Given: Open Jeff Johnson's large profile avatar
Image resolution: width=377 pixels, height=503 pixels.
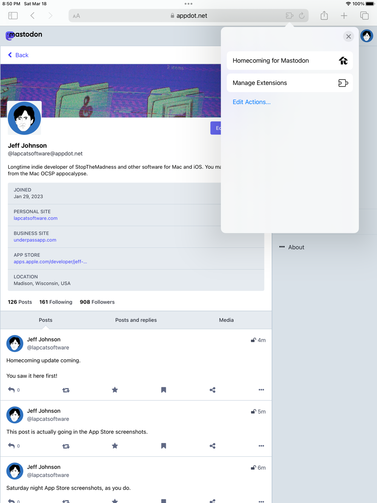Looking at the screenshot, I should pyautogui.click(x=25, y=118).
